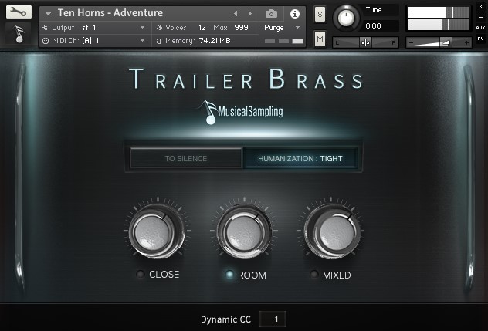Load previous instrument with left arrow
Viewport: 488px width, 331px height.
[236, 13]
